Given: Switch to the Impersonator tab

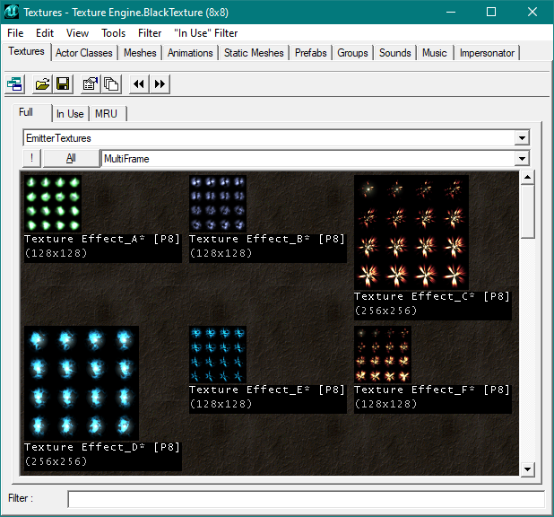Looking at the screenshot, I should pos(487,53).
